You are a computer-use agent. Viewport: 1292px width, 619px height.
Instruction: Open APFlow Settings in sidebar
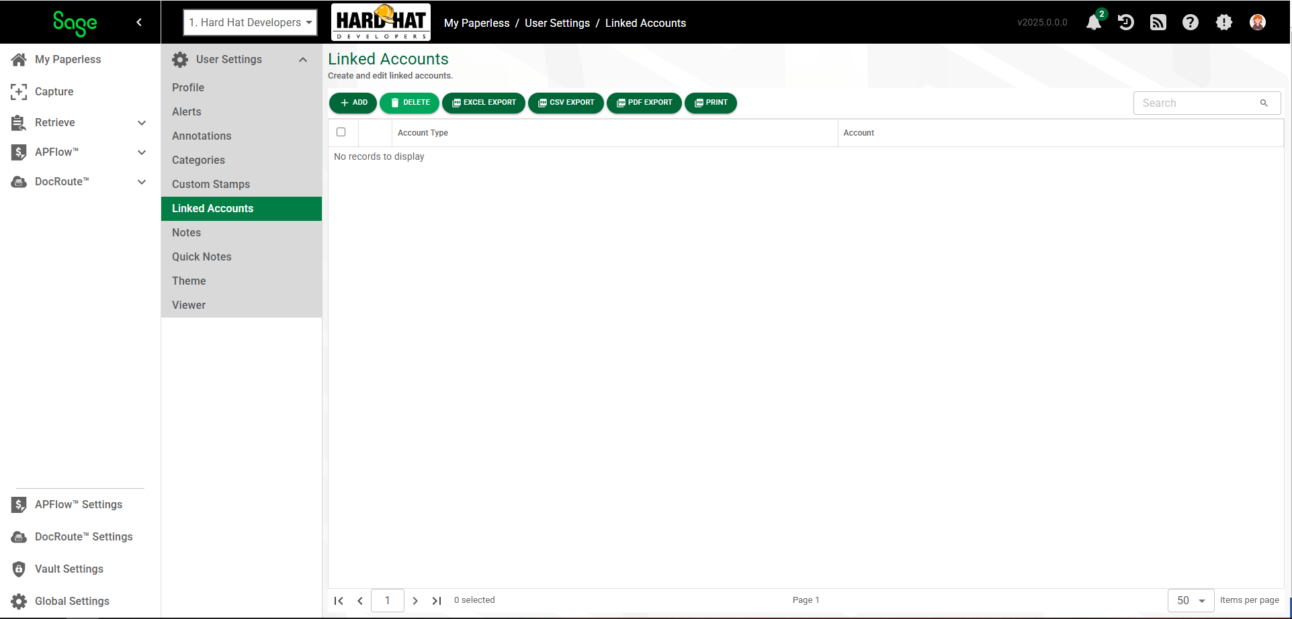coord(80,504)
